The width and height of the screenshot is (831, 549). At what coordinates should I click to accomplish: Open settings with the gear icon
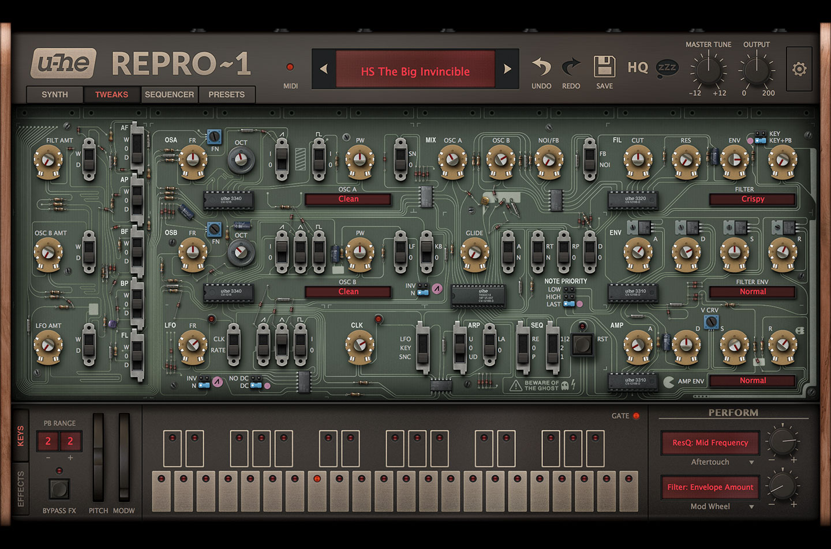(799, 69)
